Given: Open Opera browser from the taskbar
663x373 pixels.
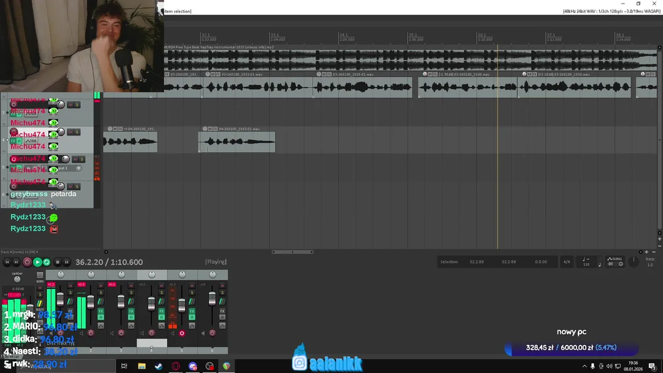Looking at the screenshot, I should [176, 366].
